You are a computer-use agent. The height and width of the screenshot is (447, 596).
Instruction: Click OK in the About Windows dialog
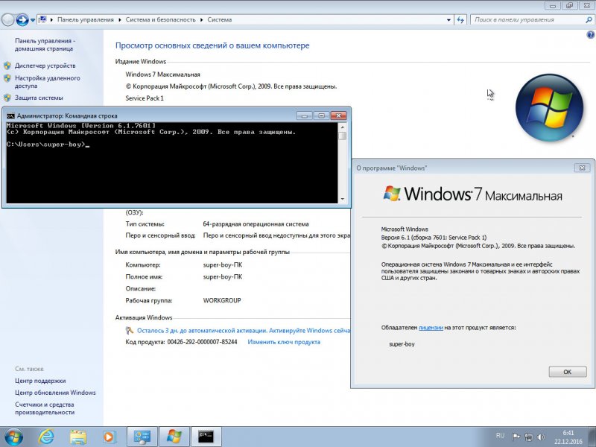pyautogui.click(x=568, y=372)
